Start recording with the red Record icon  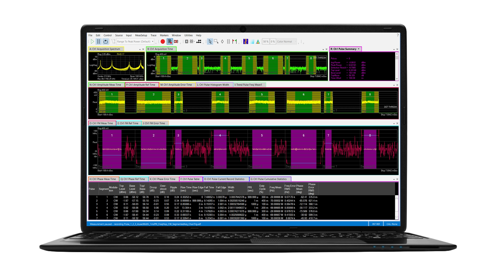pyautogui.click(x=163, y=41)
